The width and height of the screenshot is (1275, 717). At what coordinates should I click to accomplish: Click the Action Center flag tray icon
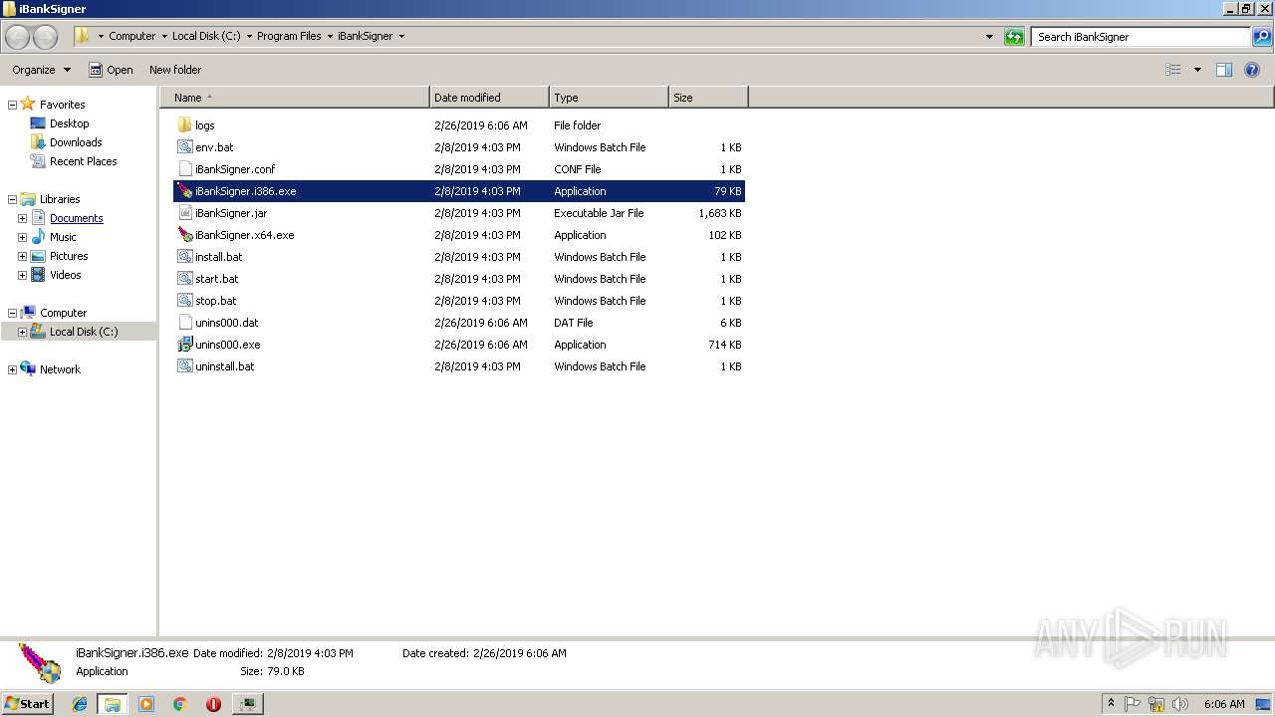pos(1133,704)
